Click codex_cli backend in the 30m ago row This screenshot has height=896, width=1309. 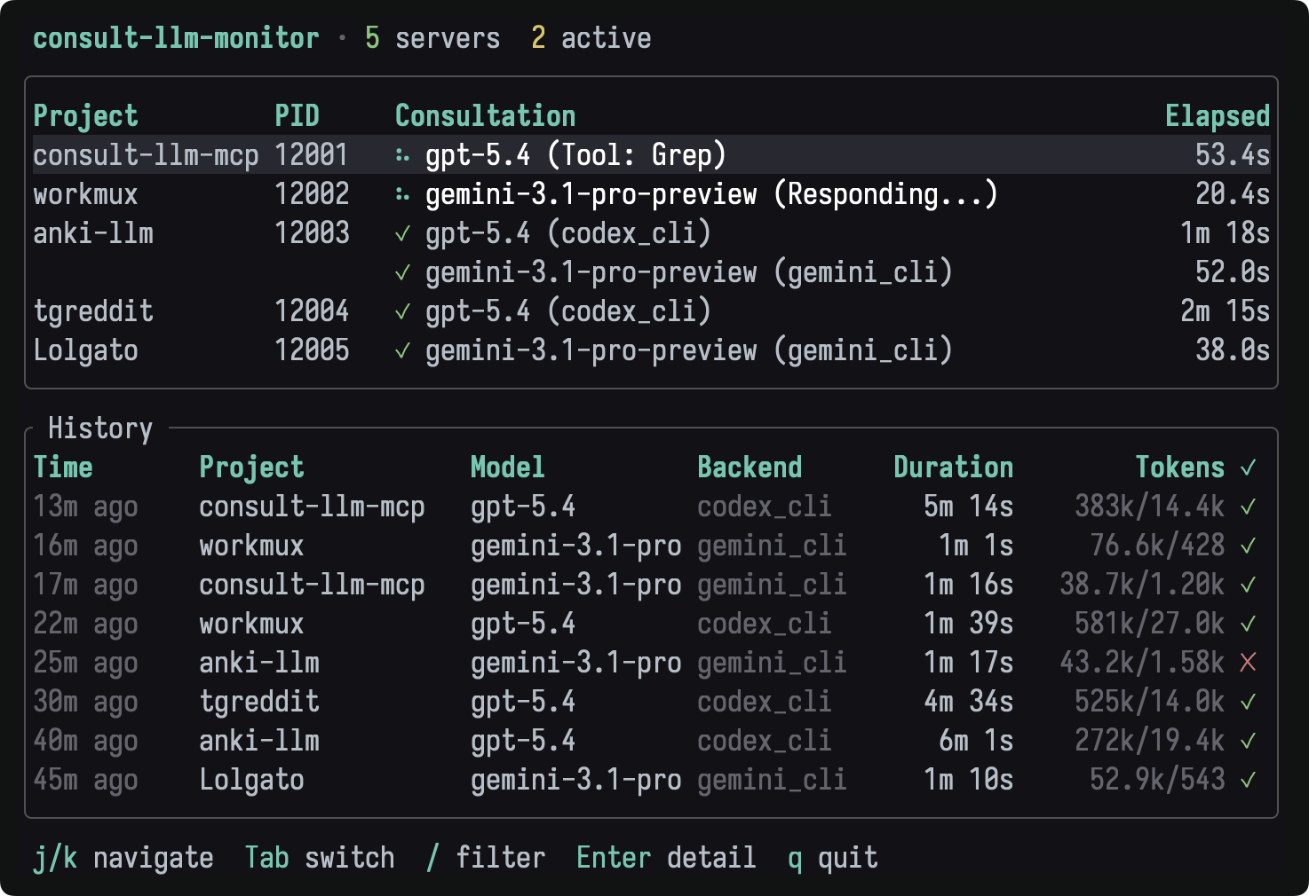(765, 702)
